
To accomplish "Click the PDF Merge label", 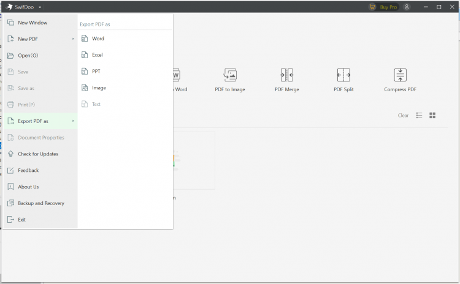I will point(287,89).
